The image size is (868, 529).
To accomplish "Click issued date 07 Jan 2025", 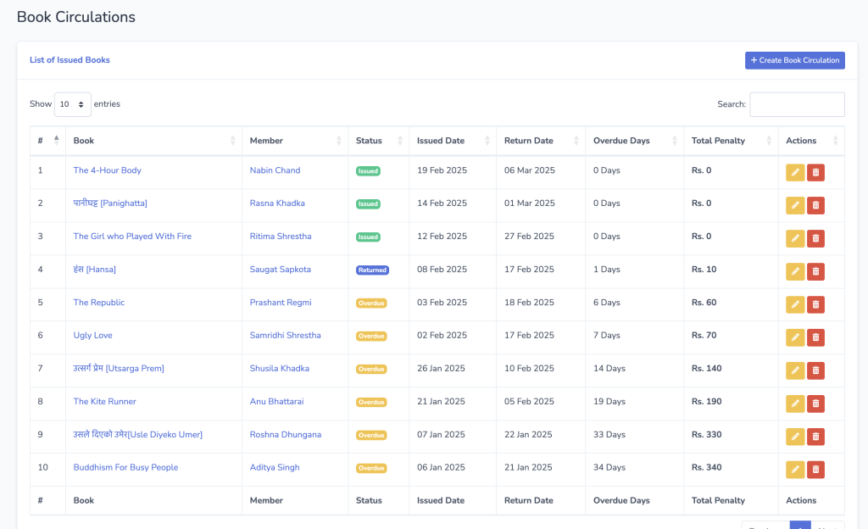I will tap(441, 434).
